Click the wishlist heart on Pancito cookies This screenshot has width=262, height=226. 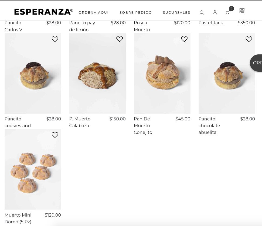55,39
